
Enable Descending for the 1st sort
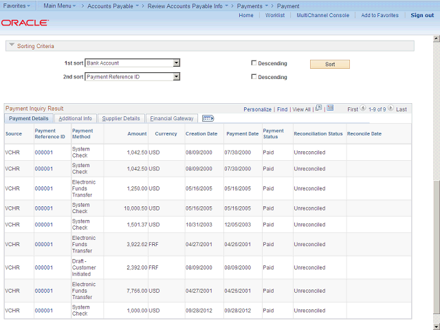pyautogui.click(x=254, y=63)
